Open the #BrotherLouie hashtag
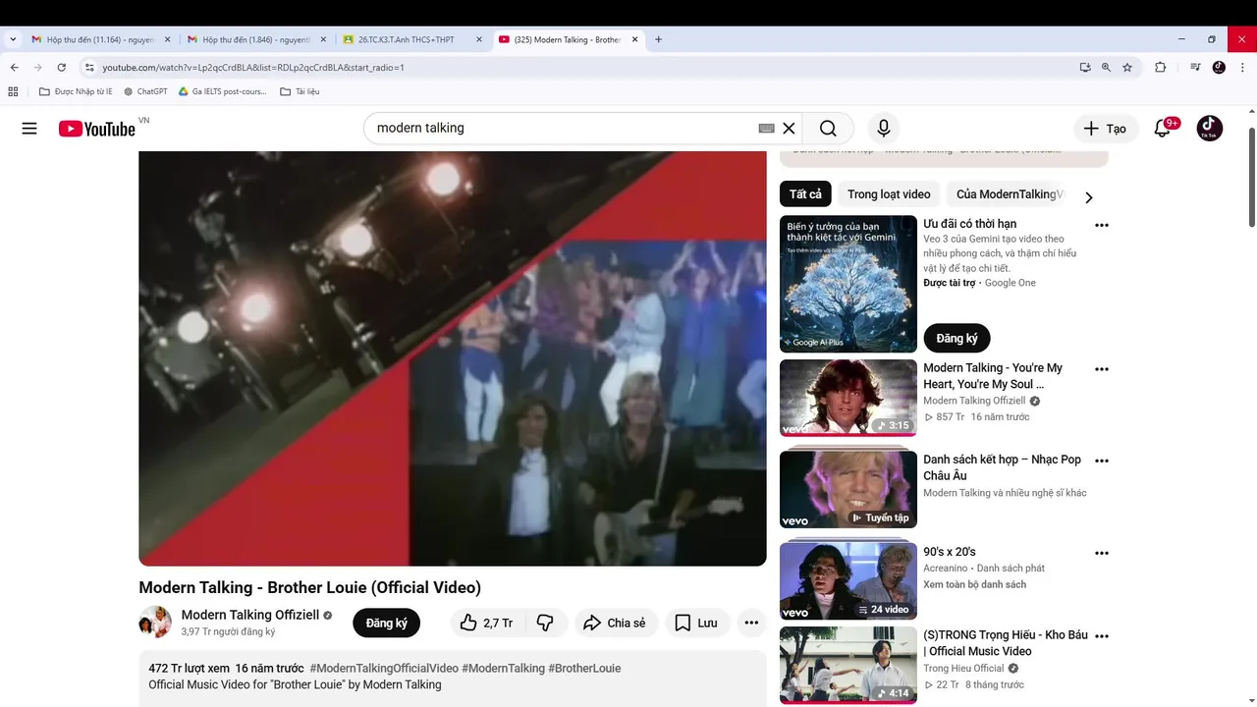 584,668
